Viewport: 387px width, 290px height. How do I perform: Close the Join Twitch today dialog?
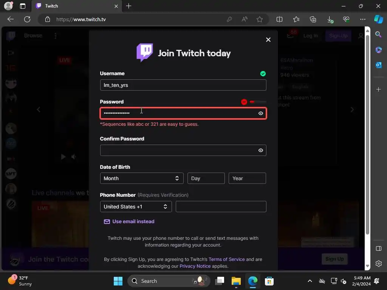[268, 40]
